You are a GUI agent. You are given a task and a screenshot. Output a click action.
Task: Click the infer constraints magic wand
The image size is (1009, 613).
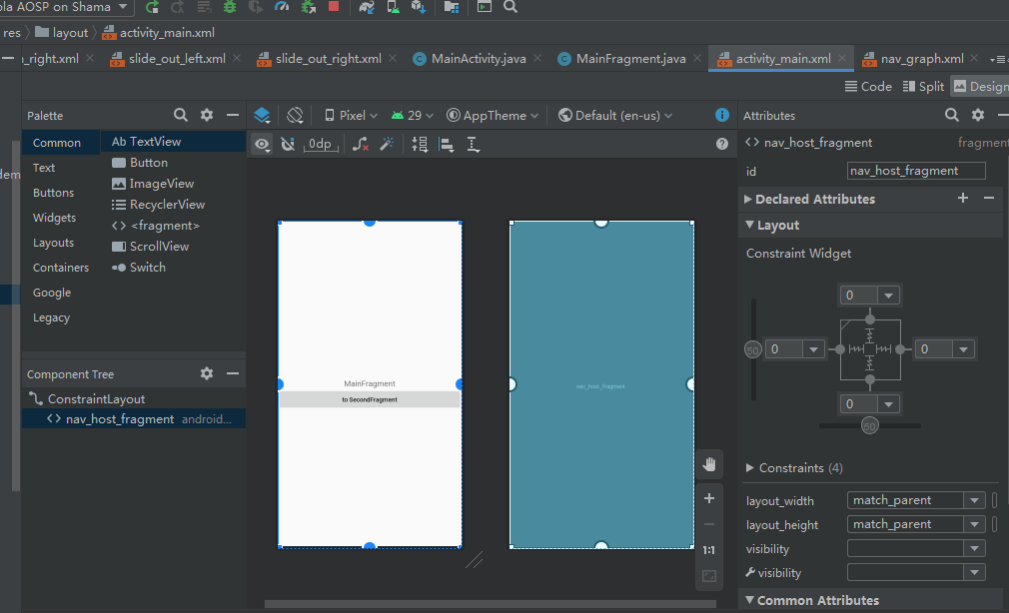387,144
